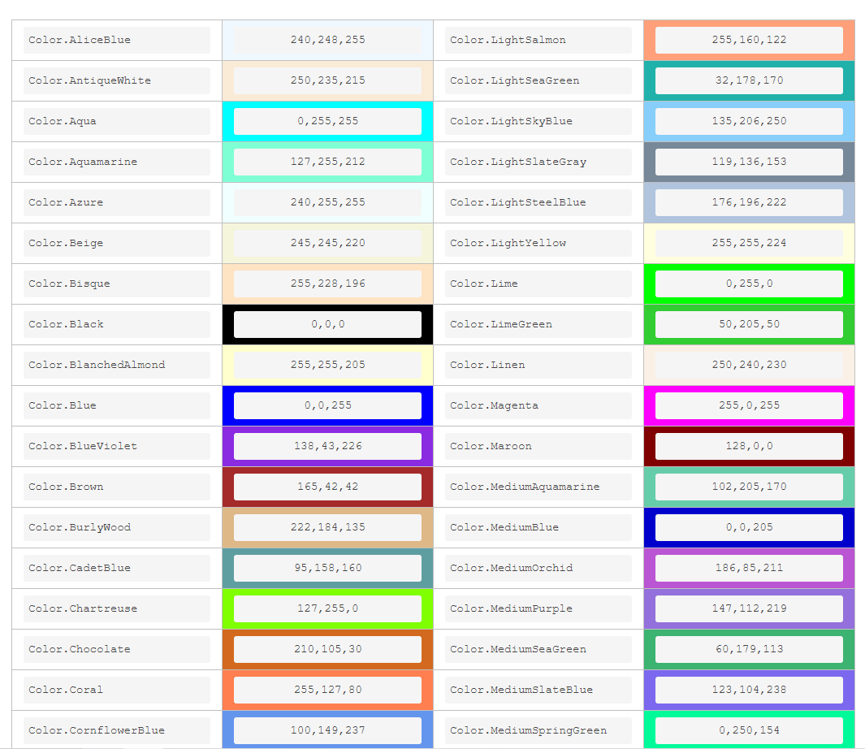Select the 250,235,215 AntiqueWhite swatch
The height and width of the screenshot is (749, 865).
pyautogui.click(x=327, y=80)
